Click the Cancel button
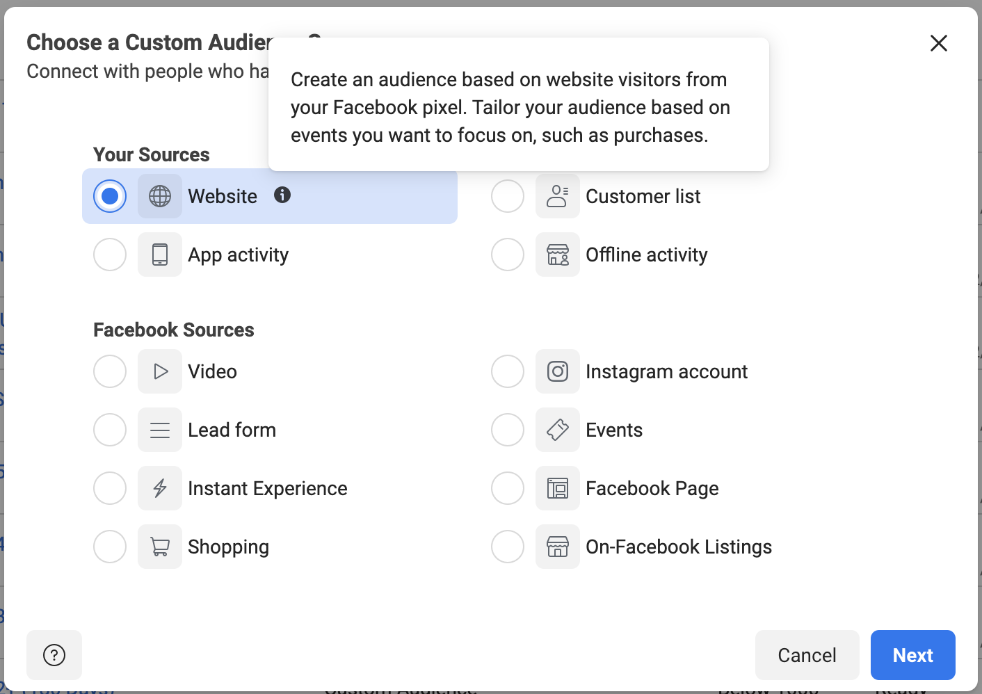The width and height of the screenshot is (982, 694). [x=807, y=655]
